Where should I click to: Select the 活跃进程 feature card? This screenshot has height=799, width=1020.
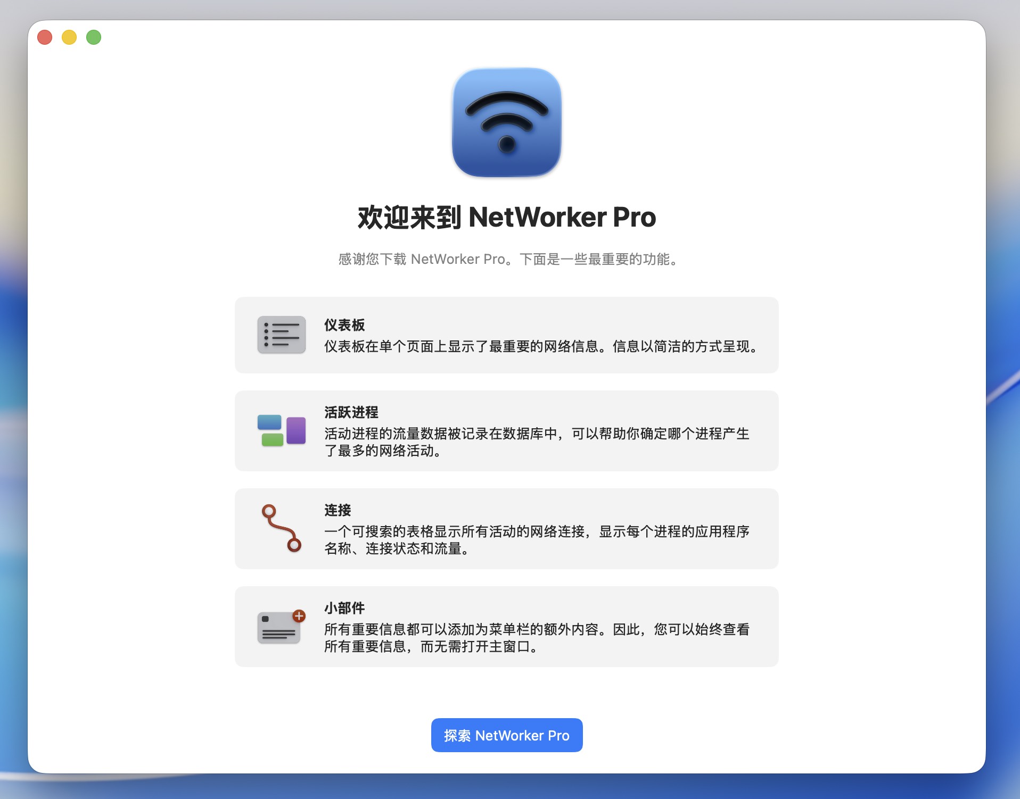tap(506, 431)
